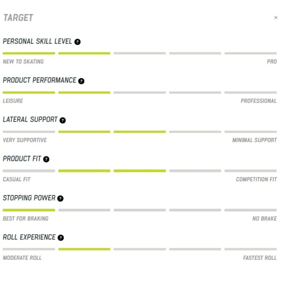Screen dimensions: 283x283
Task: Click second Product Performance bar segment
Action: [84, 92]
